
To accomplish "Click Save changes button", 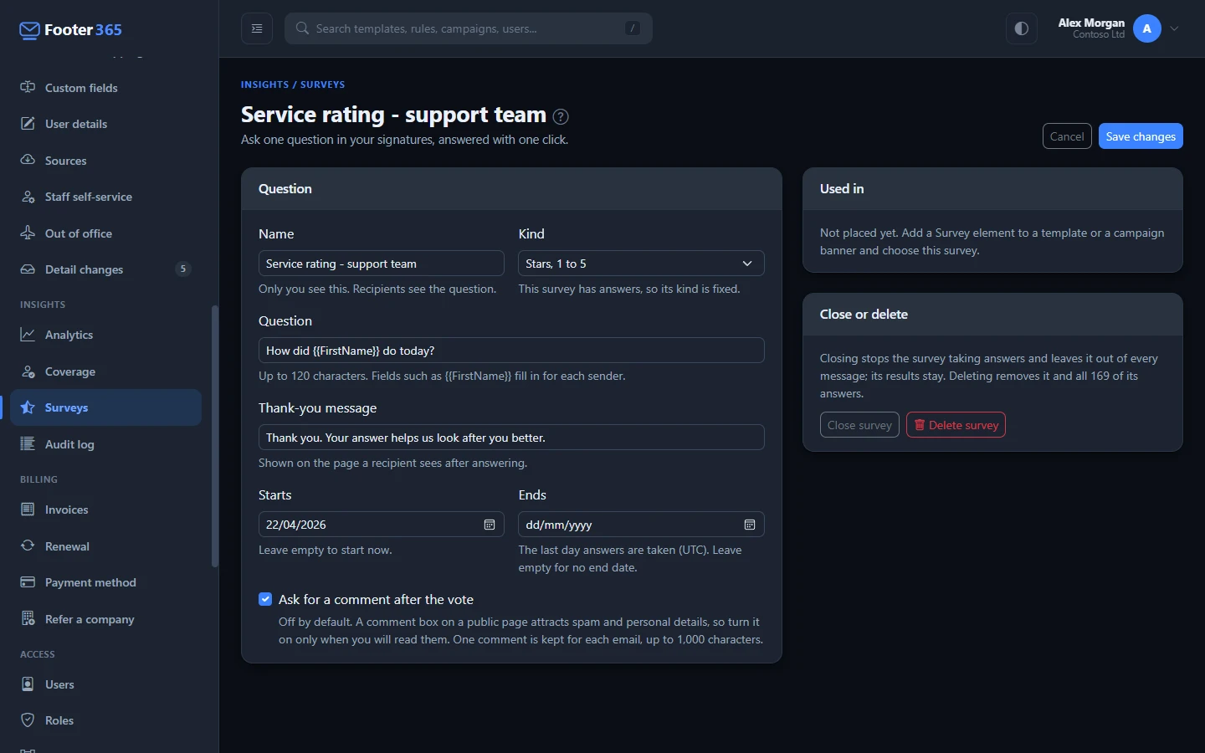I will click(1141, 136).
